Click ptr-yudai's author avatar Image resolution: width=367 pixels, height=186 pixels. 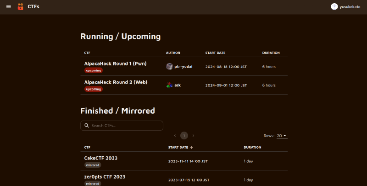pyautogui.click(x=169, y=66)
